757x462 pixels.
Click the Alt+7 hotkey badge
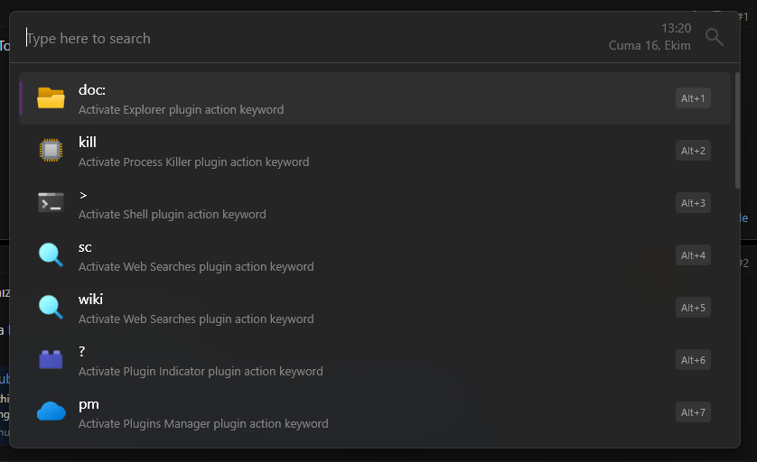tap(693, 412)
